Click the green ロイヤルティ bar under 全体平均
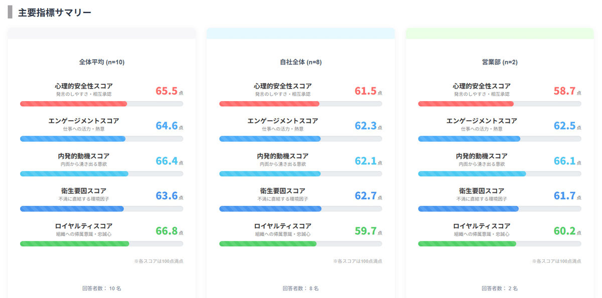 (x=75, y=244)
